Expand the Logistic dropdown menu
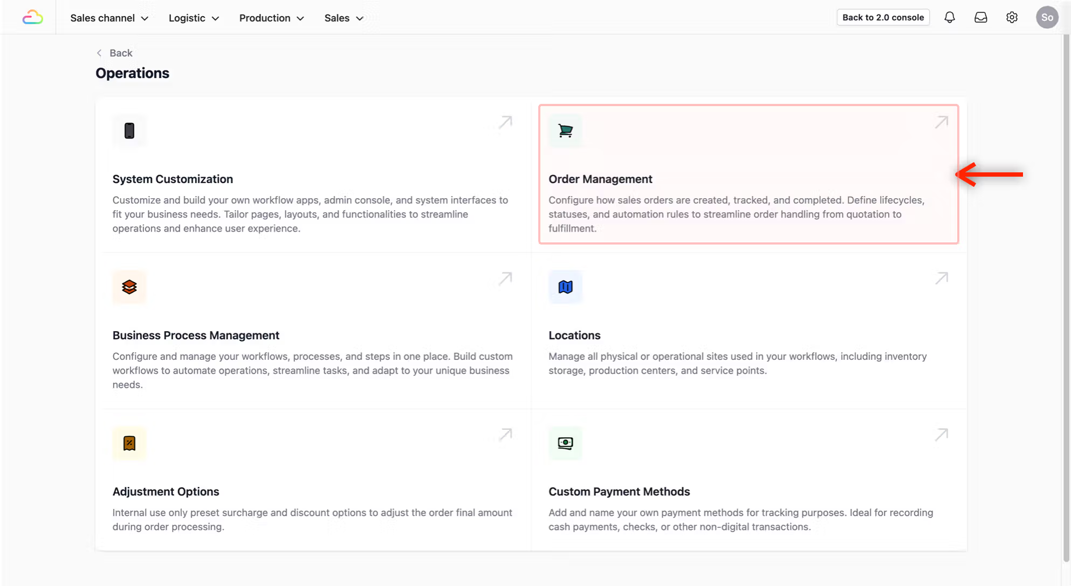1071x586 pixels. pyautogui.click(x=194, y=18)
